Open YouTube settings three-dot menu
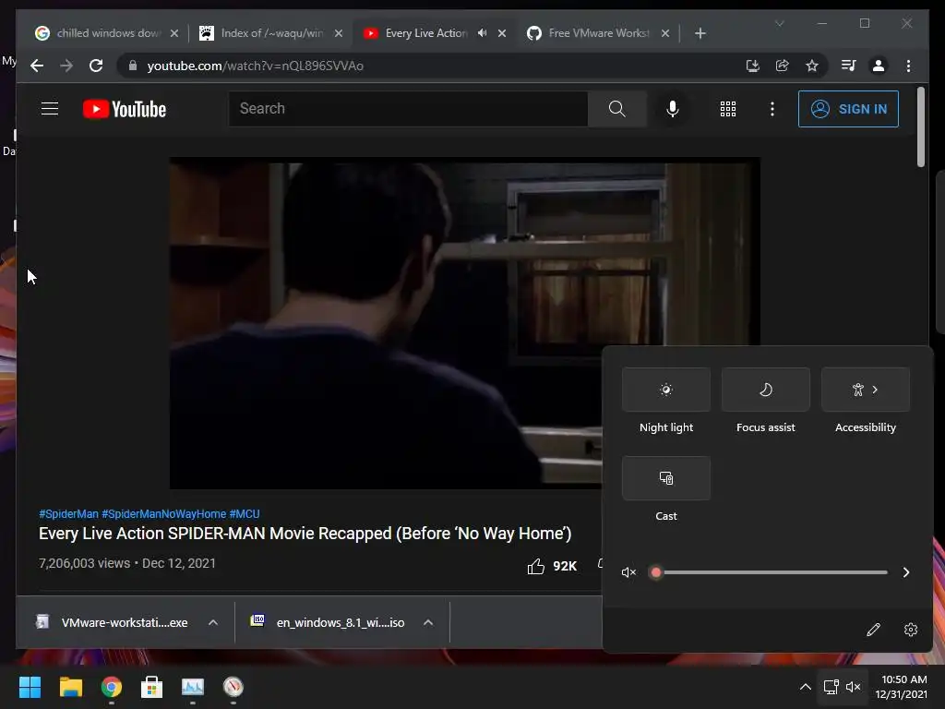Screen dimensions: 945x709 tap(772, 109)
